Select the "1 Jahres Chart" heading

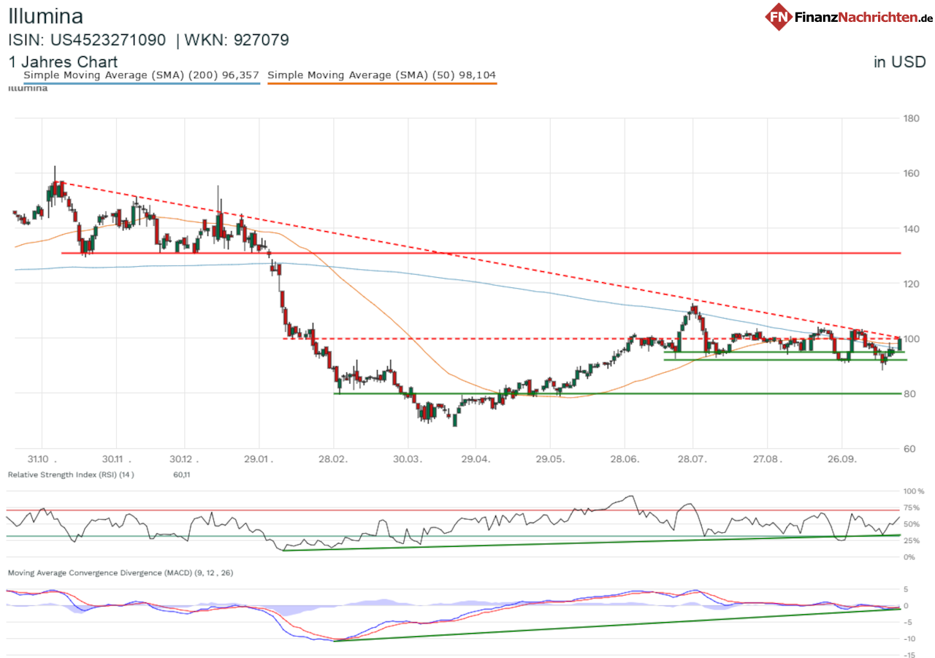tap(63, 62)
